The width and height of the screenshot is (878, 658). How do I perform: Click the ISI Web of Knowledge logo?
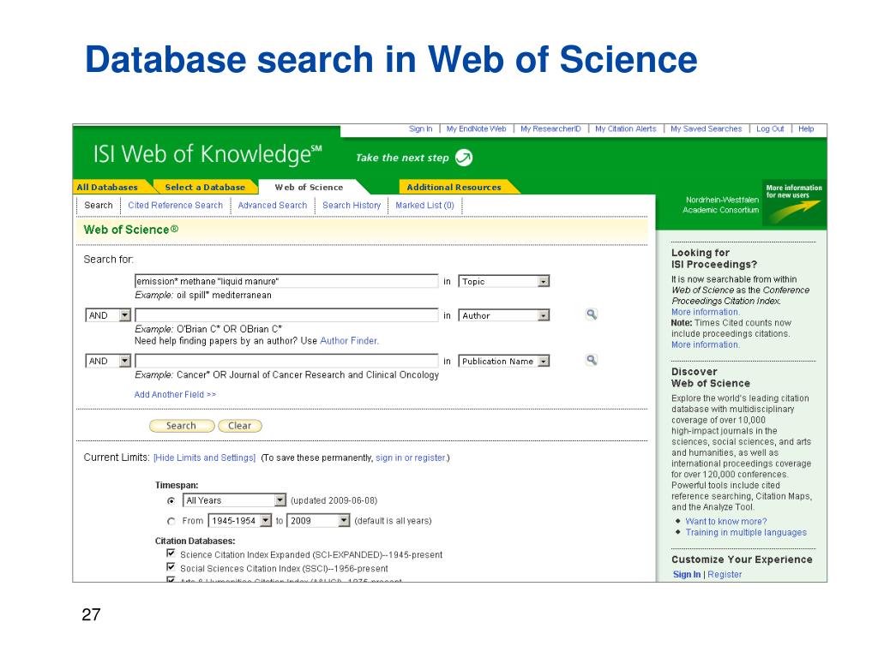pos(207,154)
